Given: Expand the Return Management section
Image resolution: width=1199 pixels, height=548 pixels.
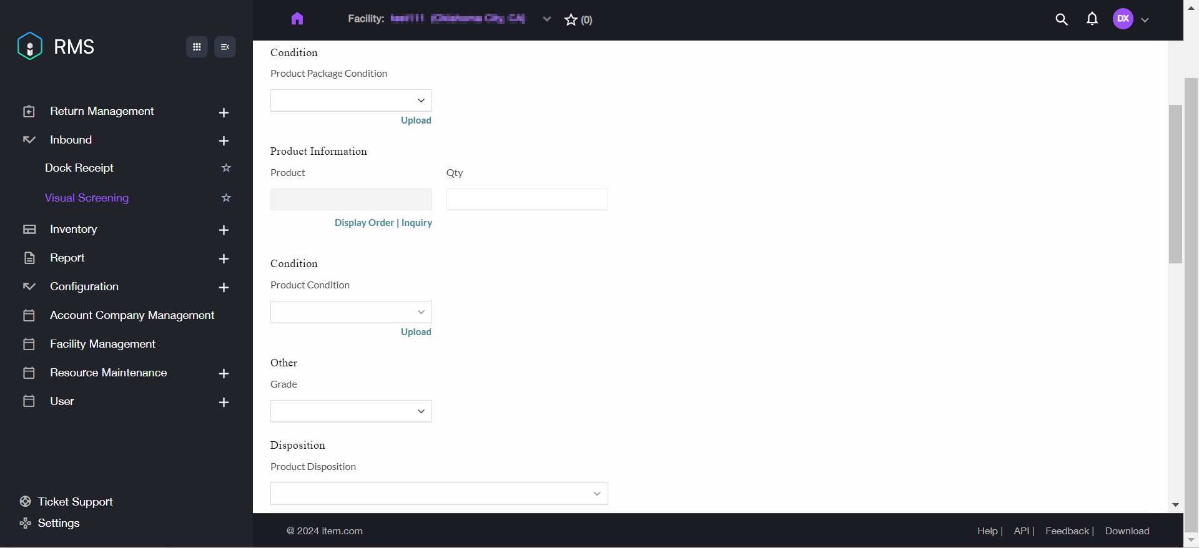Looking at the screenshot, I should [x=224, y=112].
